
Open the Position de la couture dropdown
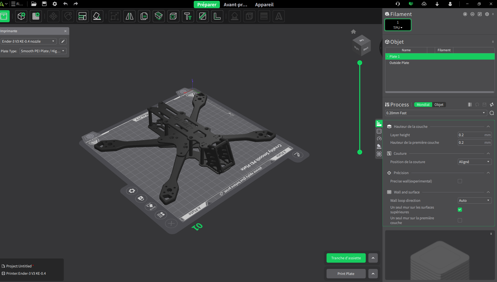point(475,162)
